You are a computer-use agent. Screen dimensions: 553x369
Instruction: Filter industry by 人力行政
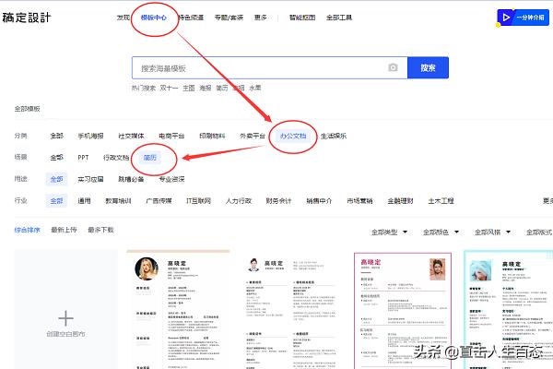click(x=239, y=201)
